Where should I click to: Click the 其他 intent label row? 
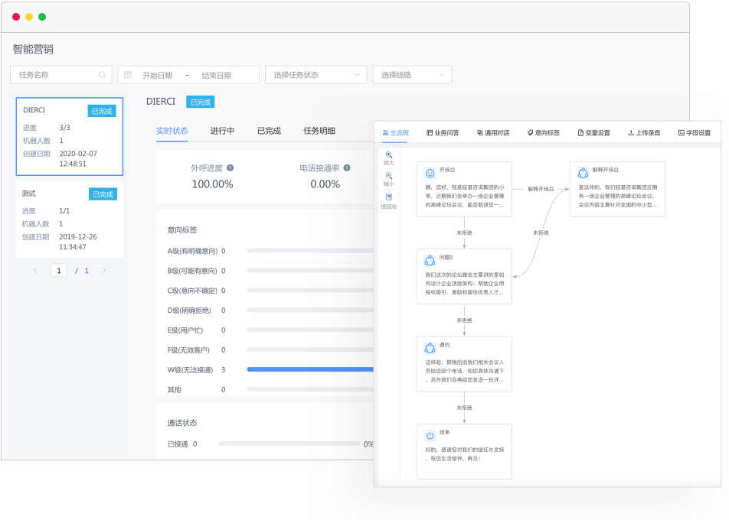tap(175, 389)
